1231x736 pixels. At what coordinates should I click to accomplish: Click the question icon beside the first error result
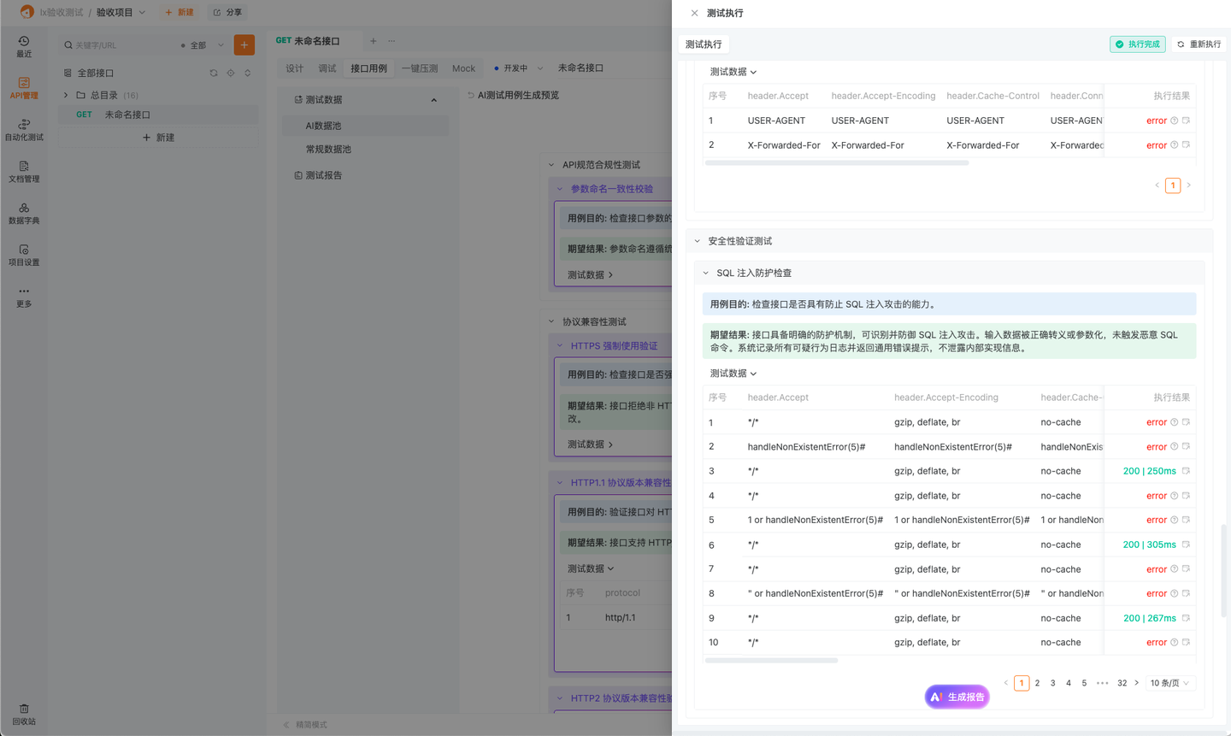(1175, 121)
